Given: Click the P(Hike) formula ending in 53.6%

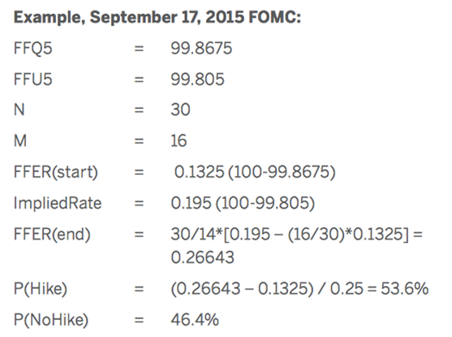Looking at the screenshot, I should [x=299, y=288].
